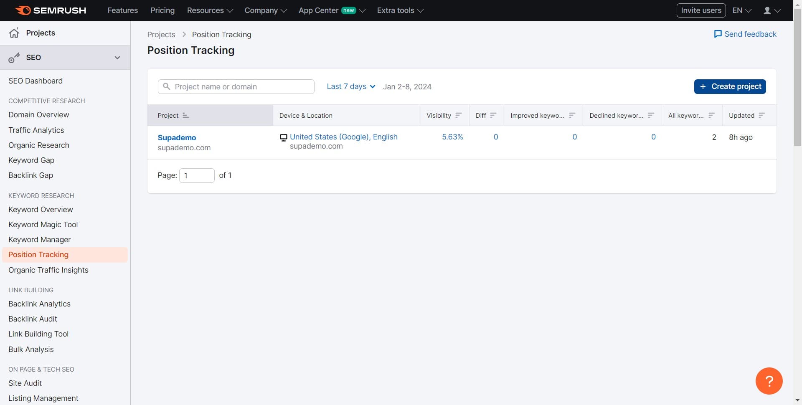Image resolution: width=802 pixels, height=405 pixels.
Task: Expand the Resources menu
Action: point(210,10)
